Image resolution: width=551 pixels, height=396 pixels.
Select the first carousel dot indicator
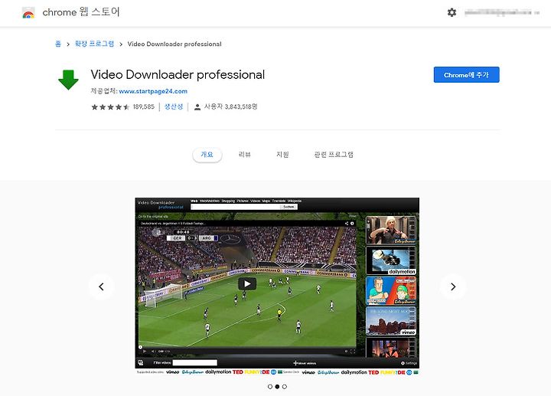point(270,387)
